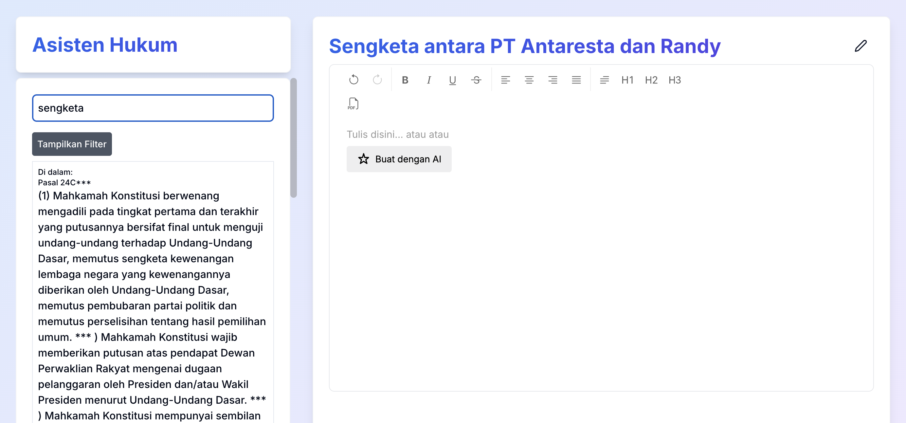
Task: Click the 'Di dalam:' label
Action: pos(55,172)
